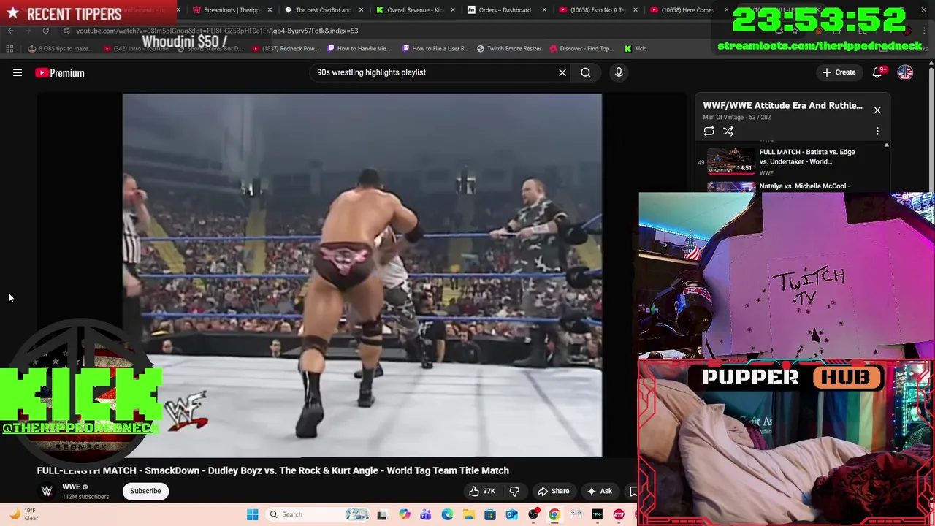Switch to Orders – Dashboard tab

pyautogui.click(x=505, y=10)
